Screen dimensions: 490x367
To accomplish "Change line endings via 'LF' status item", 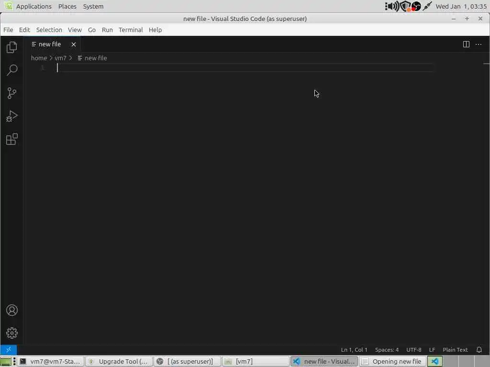I will [x=432, y=350].
